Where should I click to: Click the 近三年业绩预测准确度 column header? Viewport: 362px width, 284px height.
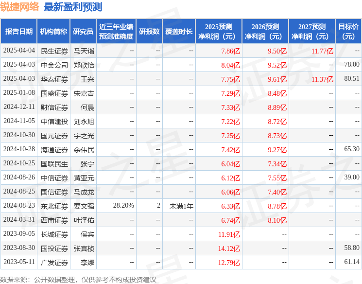click(x=116, y=31)
